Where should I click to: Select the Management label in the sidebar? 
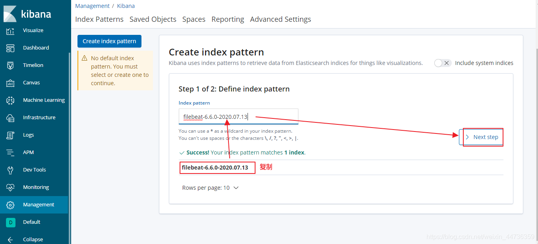point(39,205)
